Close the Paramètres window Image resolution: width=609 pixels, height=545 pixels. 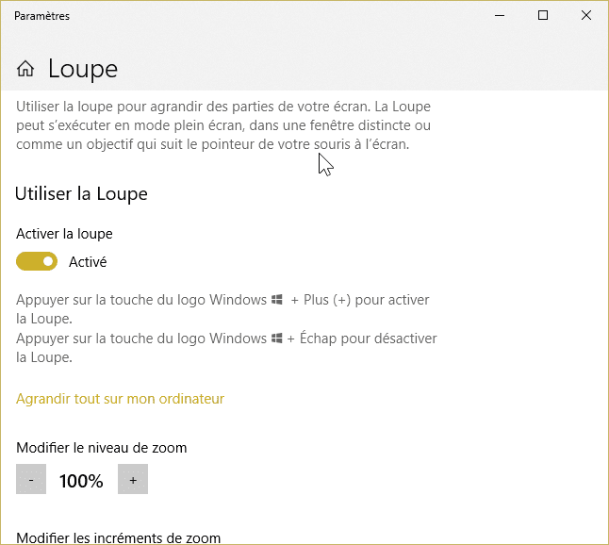click(586, 15)
